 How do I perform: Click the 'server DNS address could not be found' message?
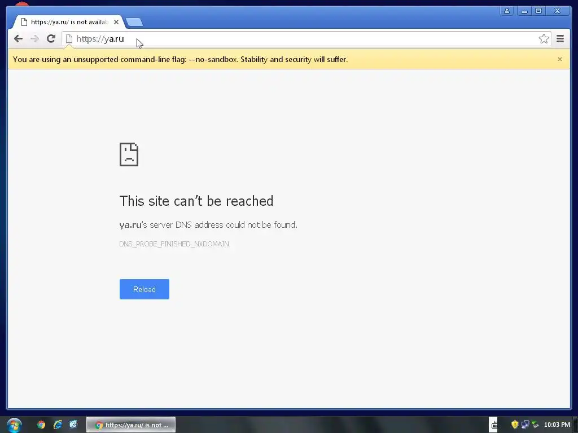coord(208,225)
